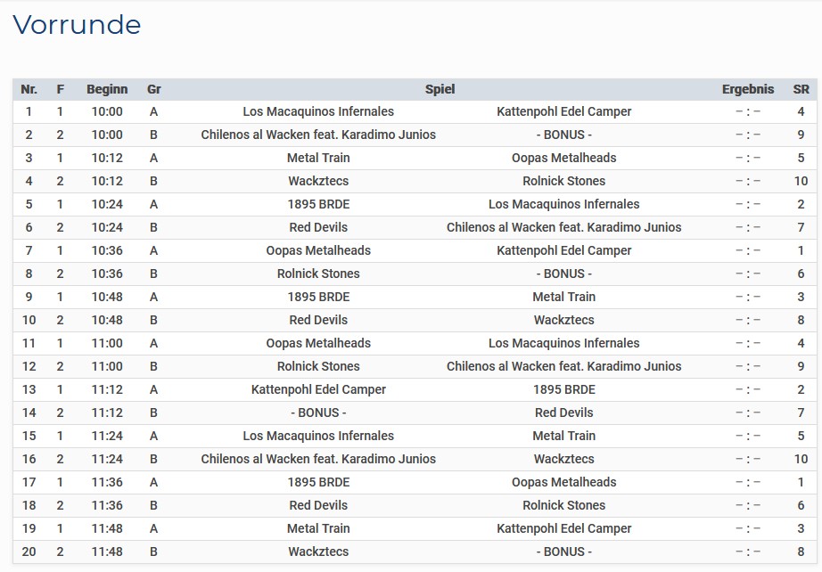Screen dimensions: 822x572
Task: Select the 'Spiel' column header
Action: click(440, 89)
